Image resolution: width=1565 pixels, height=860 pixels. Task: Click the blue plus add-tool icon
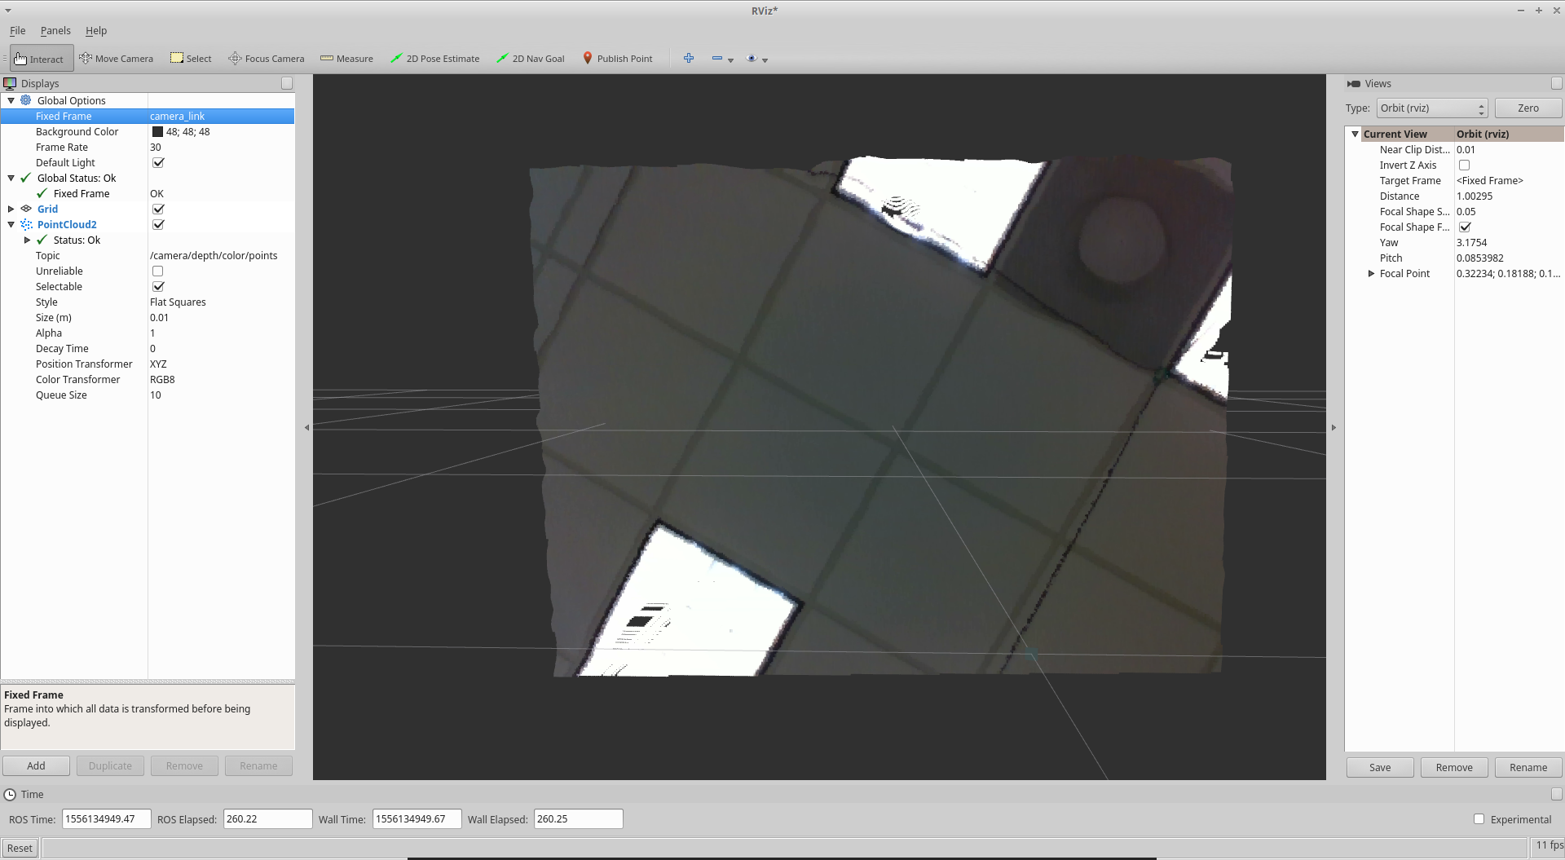coord(689,58)
